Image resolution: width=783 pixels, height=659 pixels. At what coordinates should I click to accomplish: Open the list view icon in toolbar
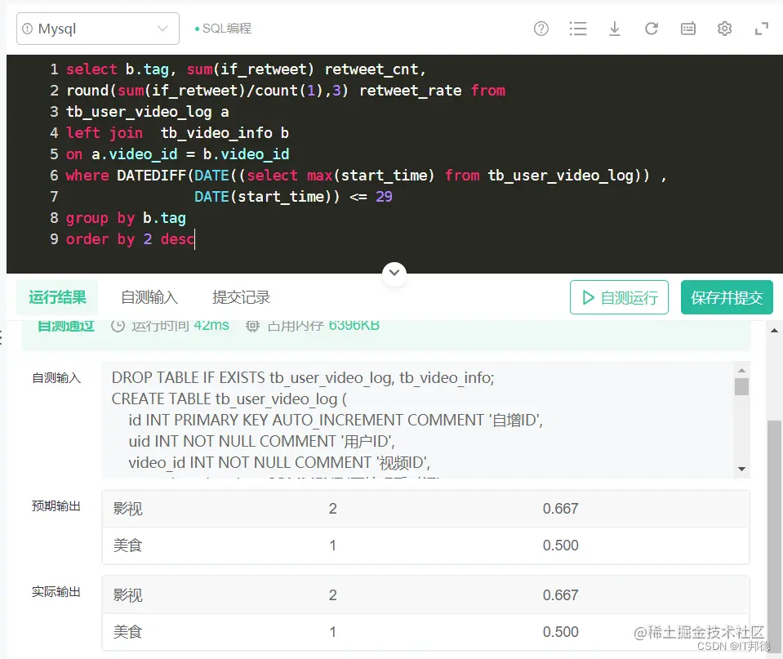click(x=578, y=29)
